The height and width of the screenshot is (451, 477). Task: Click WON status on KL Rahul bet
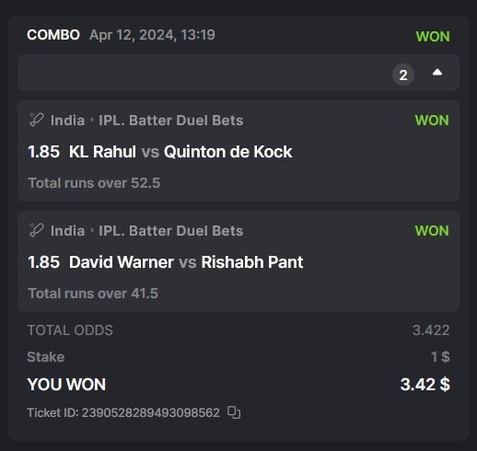pyautogui.click(x=432, y=121)
